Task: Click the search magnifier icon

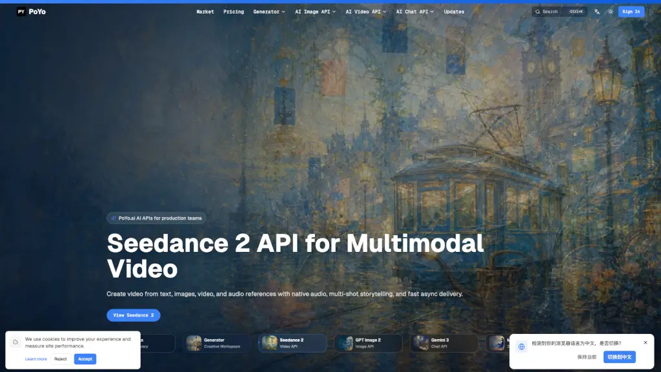Action: pos(538,12)
